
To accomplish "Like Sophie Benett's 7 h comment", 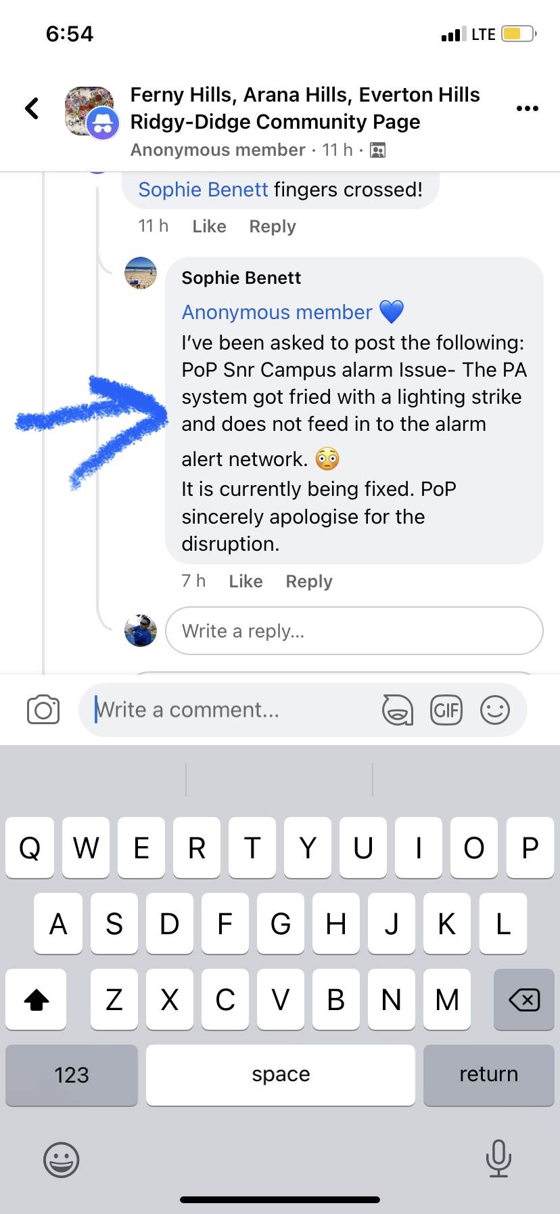I will [x=246, y=581].
